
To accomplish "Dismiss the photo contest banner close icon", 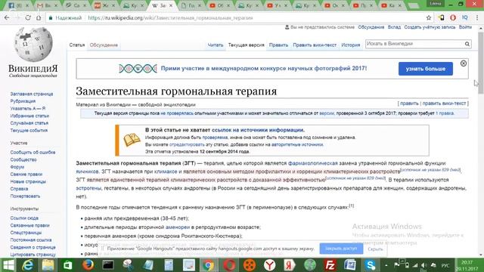I will coord(464,63).
